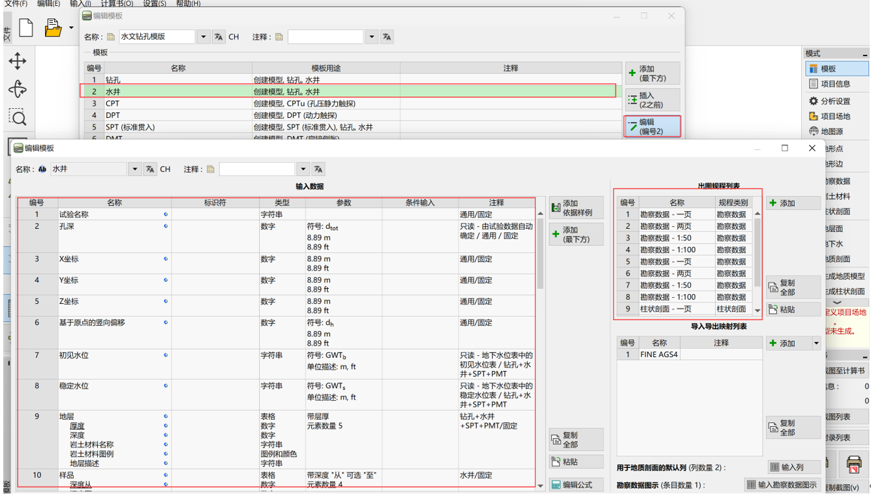Select template row 3 CPT

point(353,104)
